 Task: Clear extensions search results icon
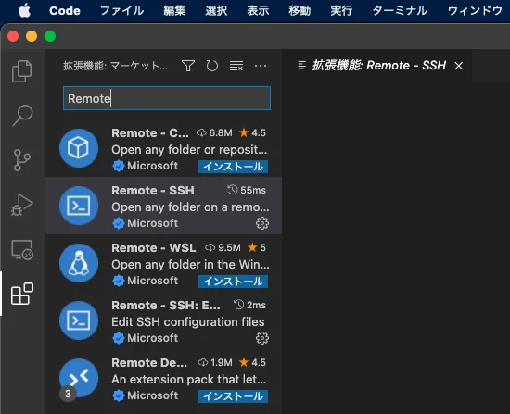coord(236,66)
